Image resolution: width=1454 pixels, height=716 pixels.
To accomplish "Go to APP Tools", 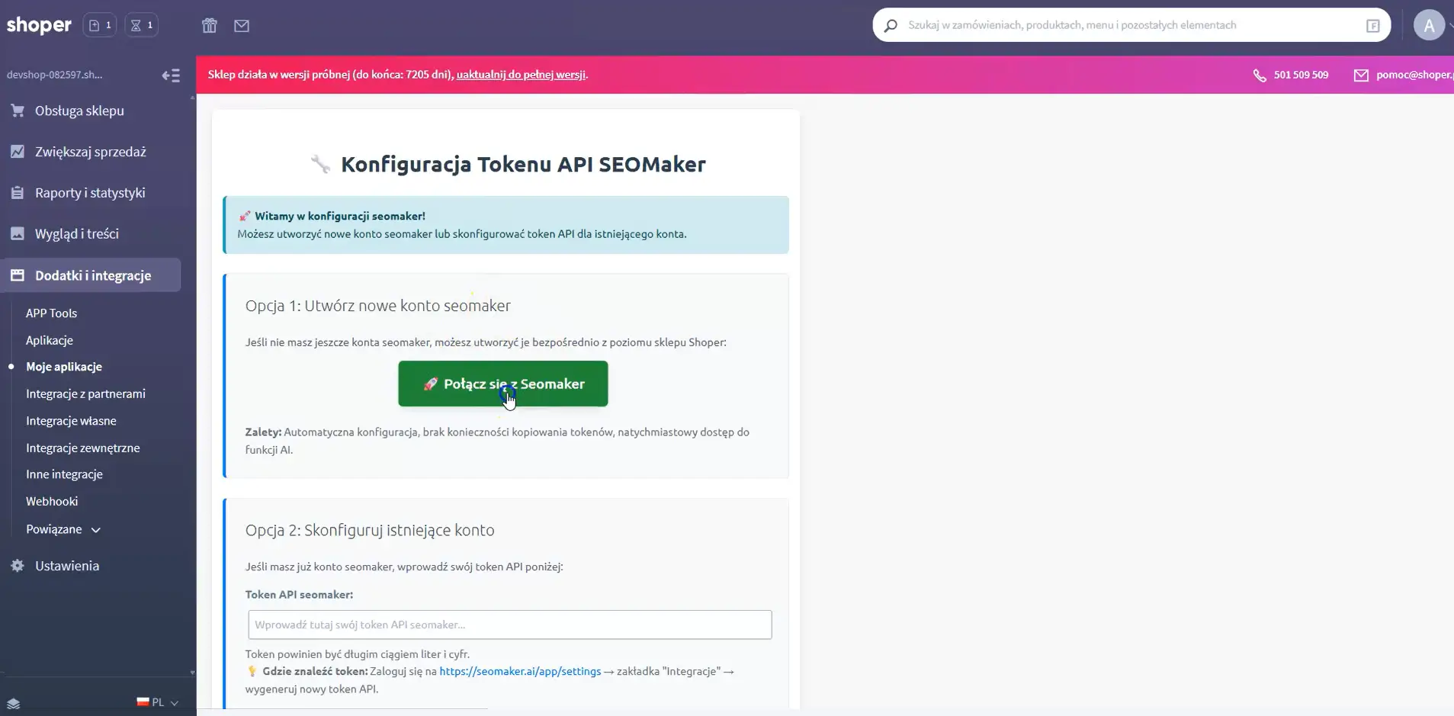I will tap(51, 313).
